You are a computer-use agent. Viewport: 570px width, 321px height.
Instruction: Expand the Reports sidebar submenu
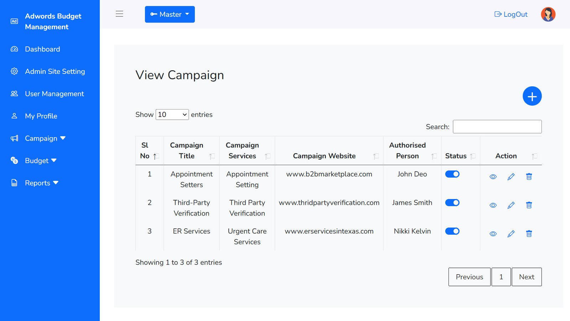tap(42, 183)
